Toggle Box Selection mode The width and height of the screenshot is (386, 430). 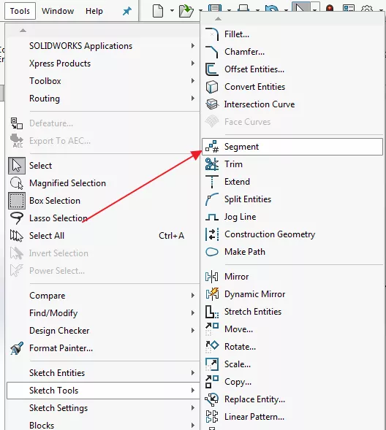coord(17,201)
